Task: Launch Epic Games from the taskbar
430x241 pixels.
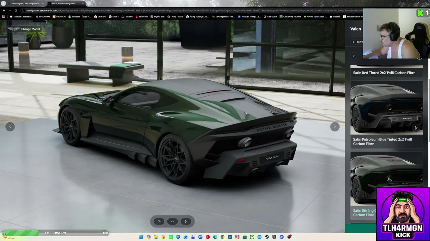Action: pos(274,237)
